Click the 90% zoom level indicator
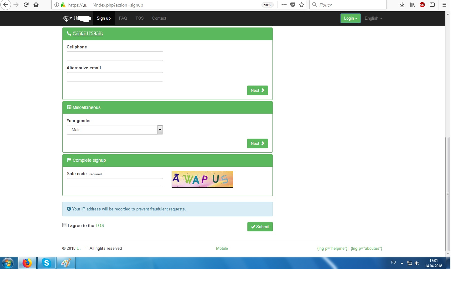This screenshot has width=451, height=281. pyautogui.click(x=267, y=5)
